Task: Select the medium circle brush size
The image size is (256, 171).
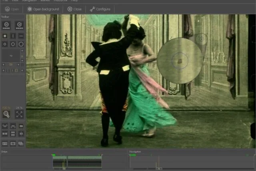Action: tap(13, 44)
